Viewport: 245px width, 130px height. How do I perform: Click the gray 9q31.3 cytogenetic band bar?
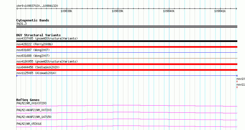click(127, 27)
